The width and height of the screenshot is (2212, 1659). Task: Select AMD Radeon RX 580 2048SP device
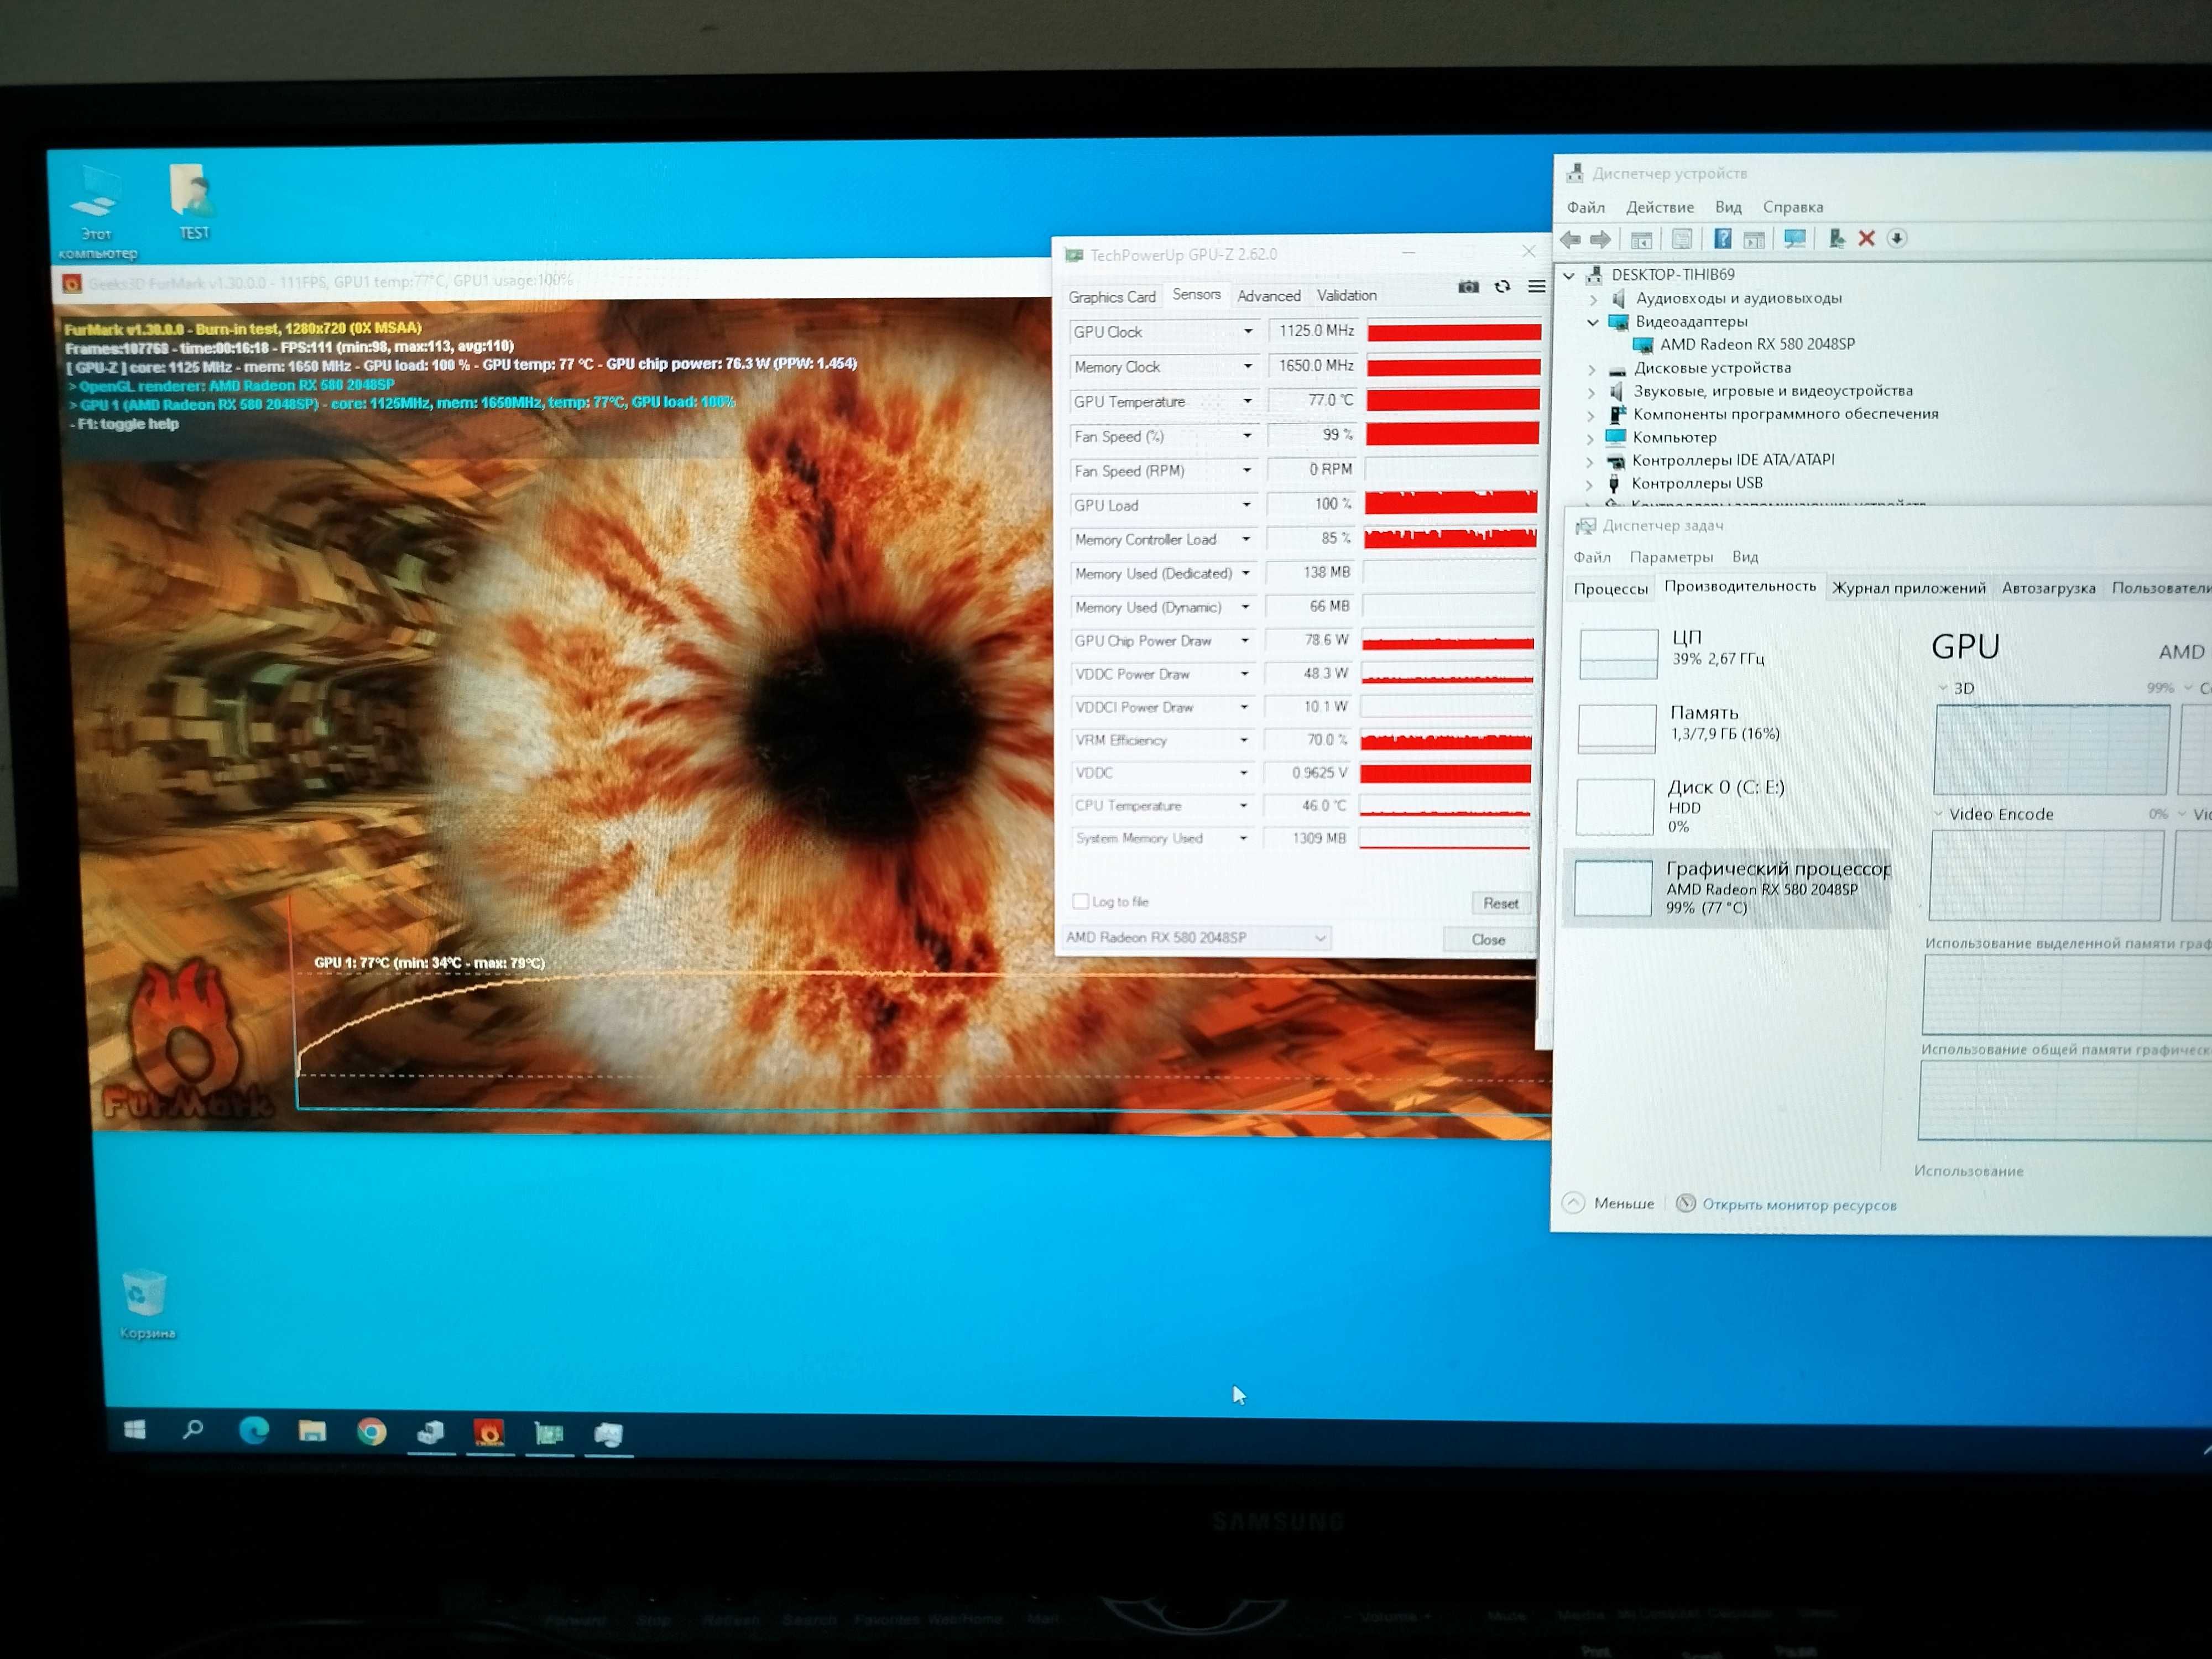pyautogui.click(x=1756, y=344)
